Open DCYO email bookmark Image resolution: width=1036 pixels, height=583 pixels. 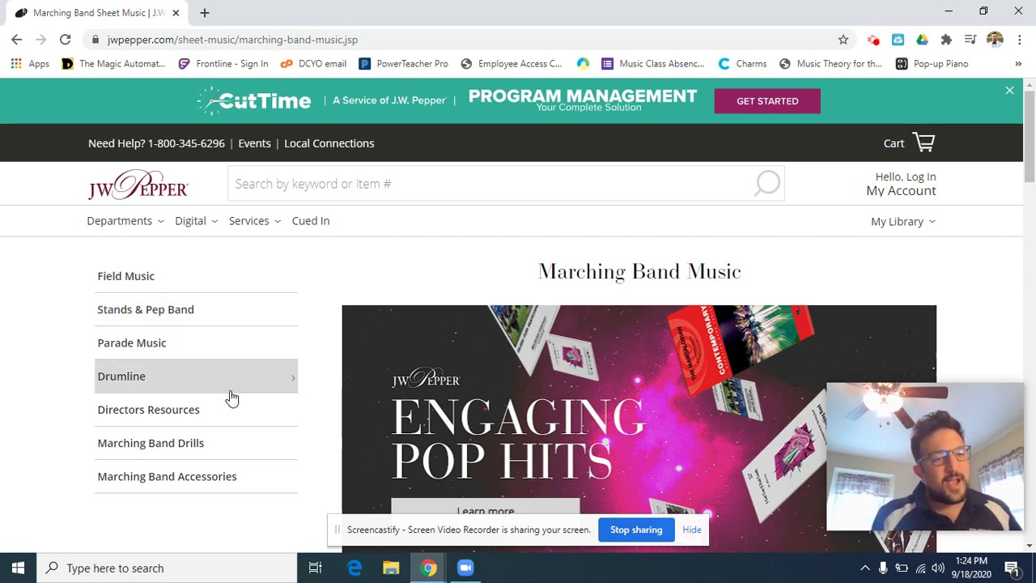pyautogui.click(x=313, y=63)
